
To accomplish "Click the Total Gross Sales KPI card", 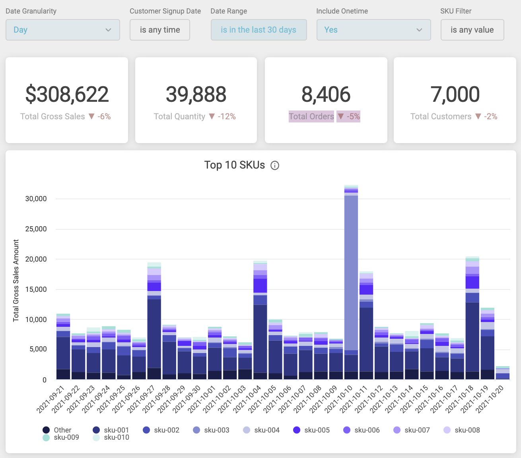I will click(x=66, y=100).
